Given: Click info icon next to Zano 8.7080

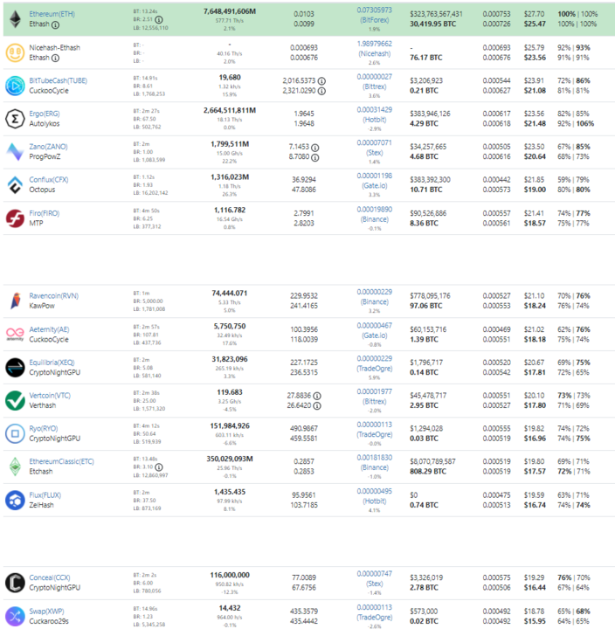Looking at the screenshot, I should tap(315, 157).
